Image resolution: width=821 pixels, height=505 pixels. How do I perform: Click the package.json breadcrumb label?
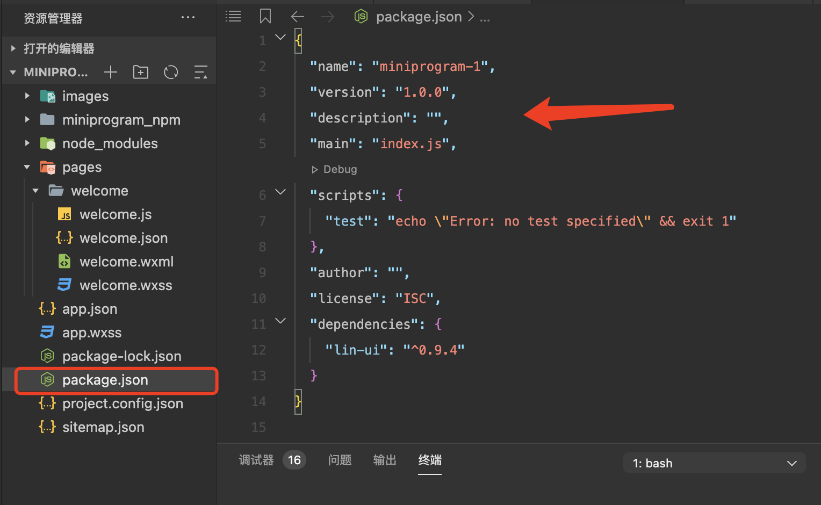tap(419, 17)
